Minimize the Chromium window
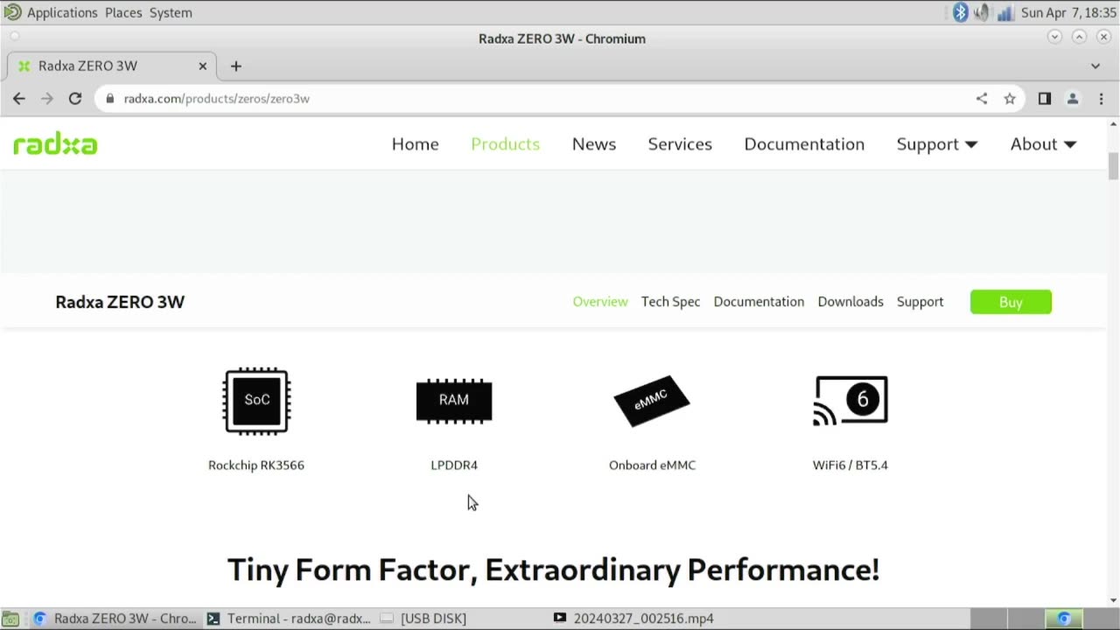Viewport: 1120px width, 630px height. click(1054, 37)
